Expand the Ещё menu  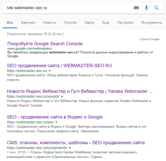(x=106, y=22)
